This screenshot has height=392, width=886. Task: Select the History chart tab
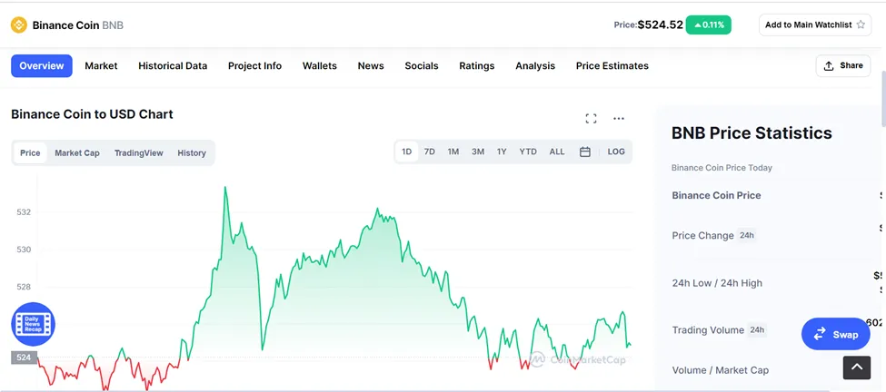(192, 152)
